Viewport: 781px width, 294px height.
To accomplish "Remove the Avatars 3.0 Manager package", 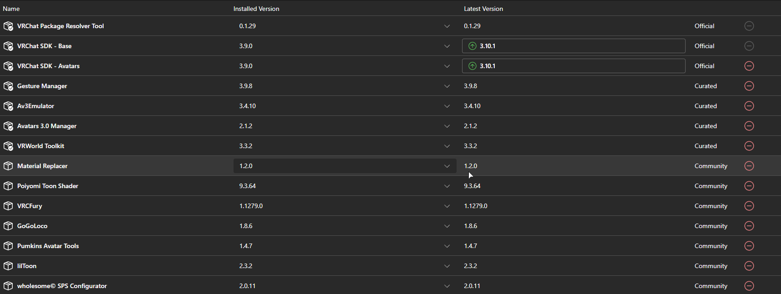I will pos(749,126).
